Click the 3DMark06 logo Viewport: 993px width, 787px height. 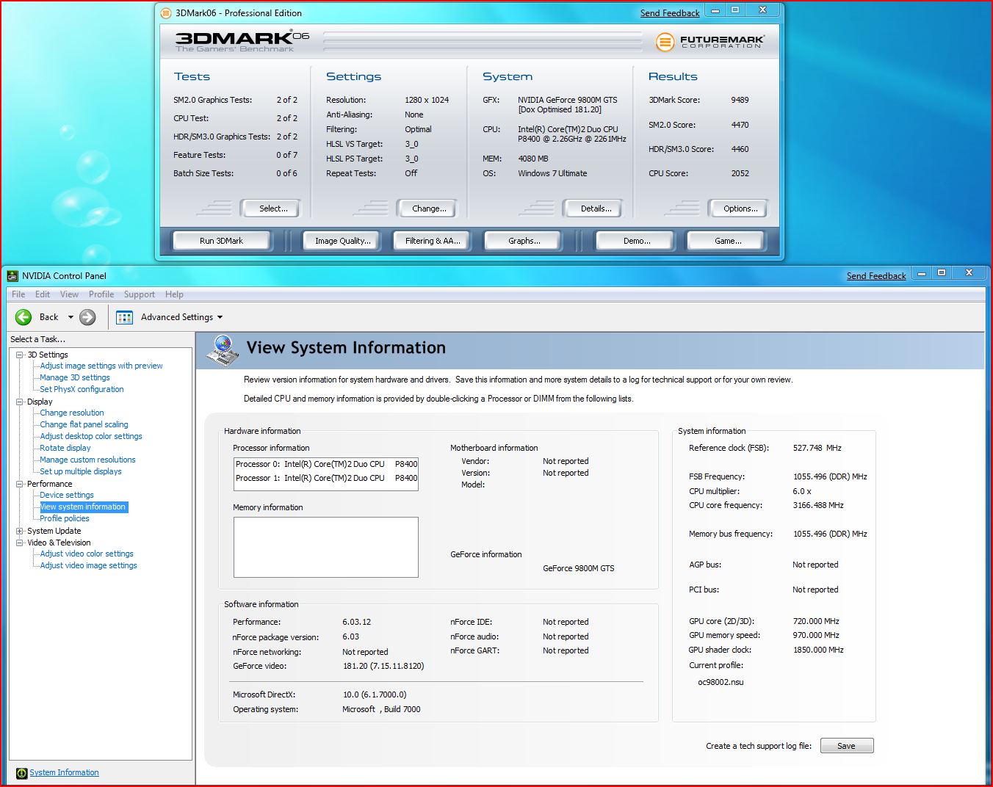click(242, 40)
